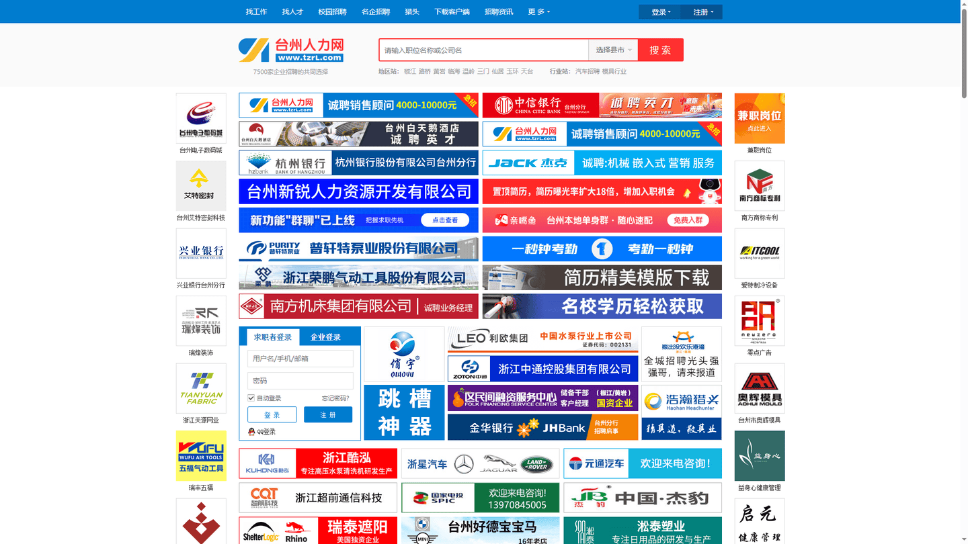The image size is (968, 544).
Task: Open 中信银行 诚聘英才 banner
Action: (602, 105)
